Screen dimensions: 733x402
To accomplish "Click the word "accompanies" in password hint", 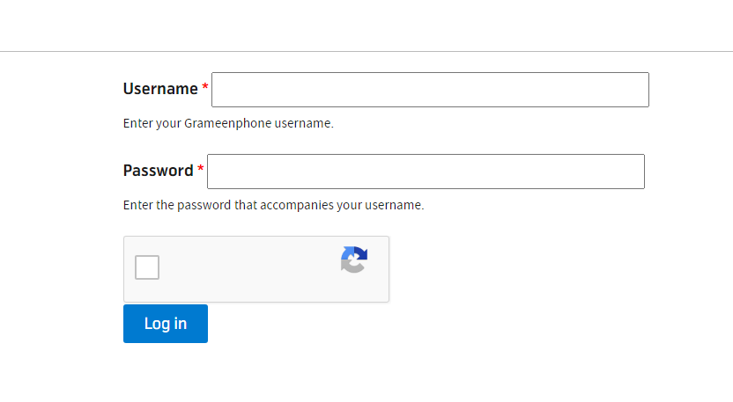I will [x=296, y=205].
